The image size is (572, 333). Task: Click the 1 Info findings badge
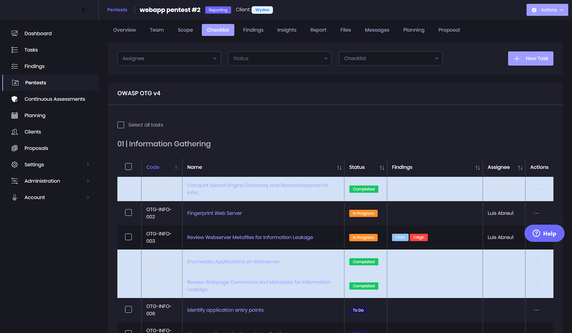pyautogui.click(x=400, y=237)
